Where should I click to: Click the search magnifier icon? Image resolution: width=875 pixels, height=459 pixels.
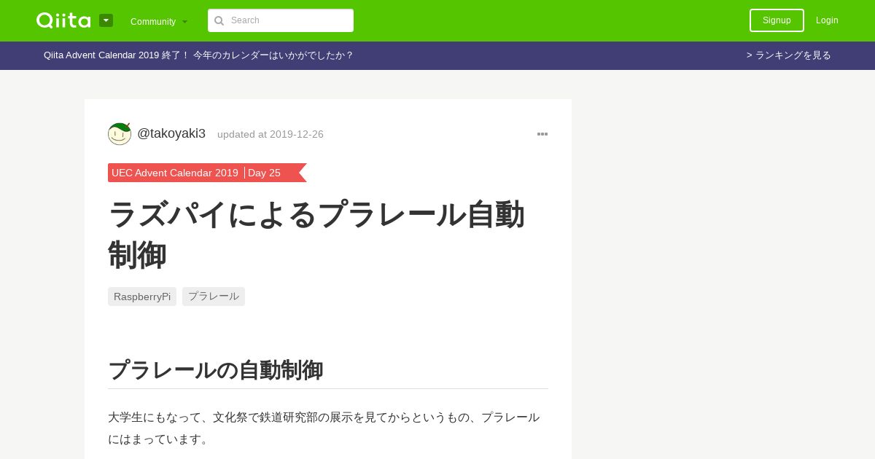[219, 20]
